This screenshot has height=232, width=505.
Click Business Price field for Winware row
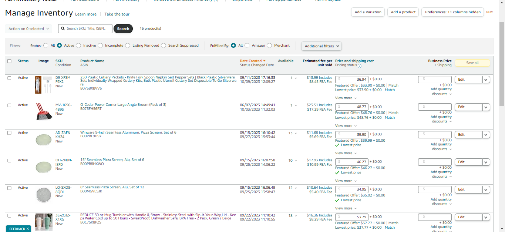tap(435, 135)
